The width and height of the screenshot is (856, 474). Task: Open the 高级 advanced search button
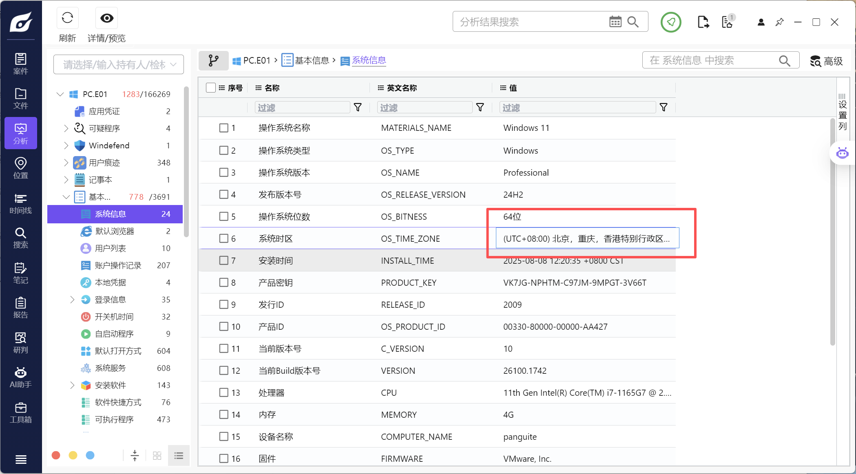[x=827, y=61]
